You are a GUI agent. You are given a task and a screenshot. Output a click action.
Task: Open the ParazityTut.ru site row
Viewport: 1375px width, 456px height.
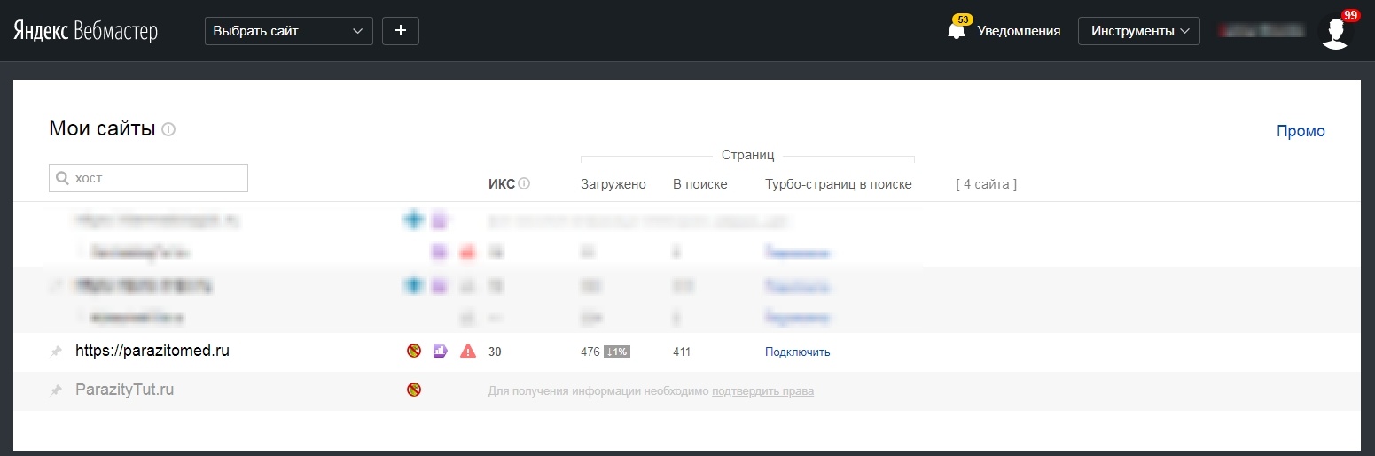[125, 390]
